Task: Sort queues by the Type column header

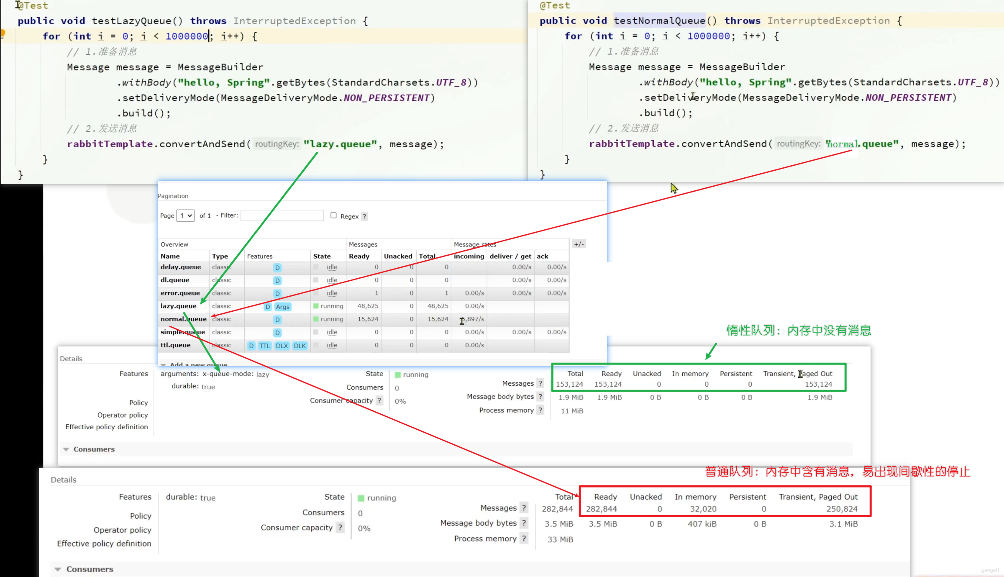Action: click(220, 256)
